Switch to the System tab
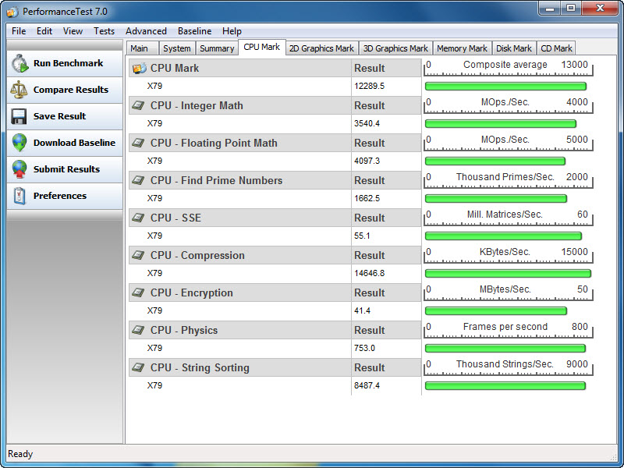 (x=177, y=48)
